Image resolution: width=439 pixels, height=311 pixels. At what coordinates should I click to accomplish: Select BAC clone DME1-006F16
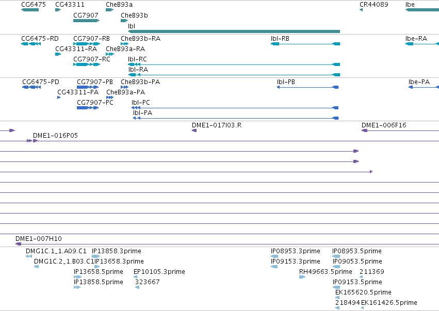point(400,130)
